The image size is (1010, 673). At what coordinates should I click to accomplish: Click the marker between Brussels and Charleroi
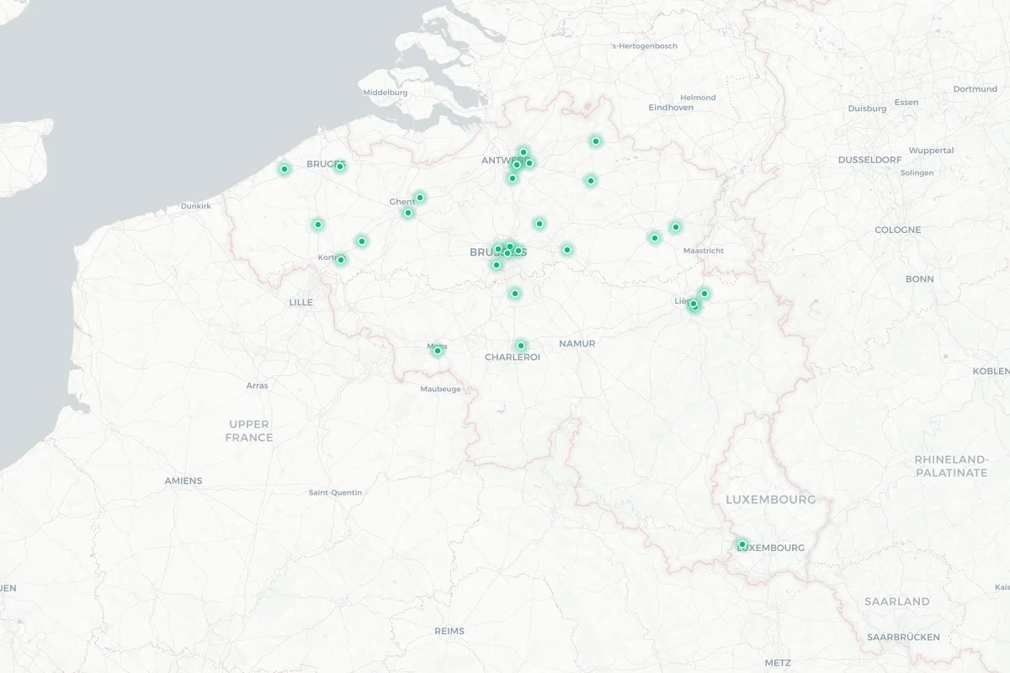click(x=515, y=294)
